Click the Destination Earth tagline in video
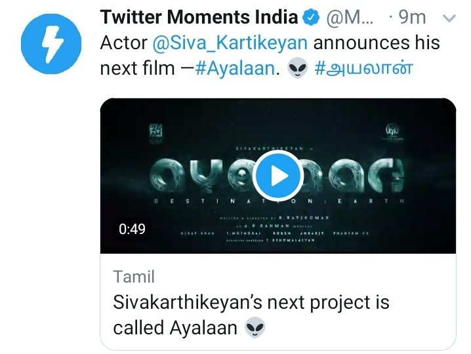 click(279, 201)
